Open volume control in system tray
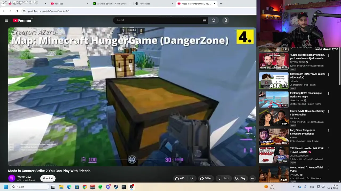 (323, 187)
